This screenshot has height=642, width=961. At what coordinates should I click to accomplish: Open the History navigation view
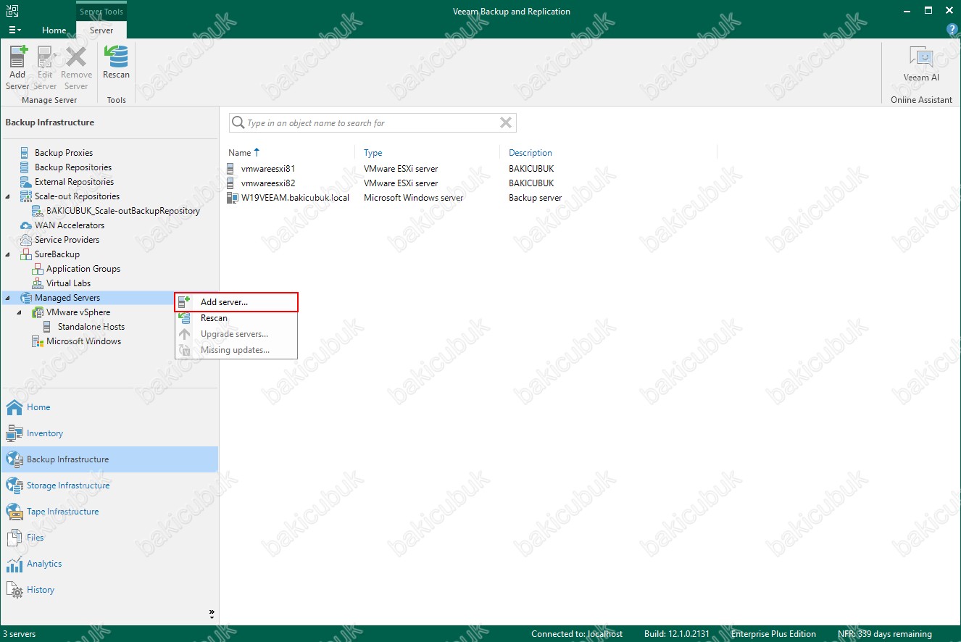[x=109, y=590]
